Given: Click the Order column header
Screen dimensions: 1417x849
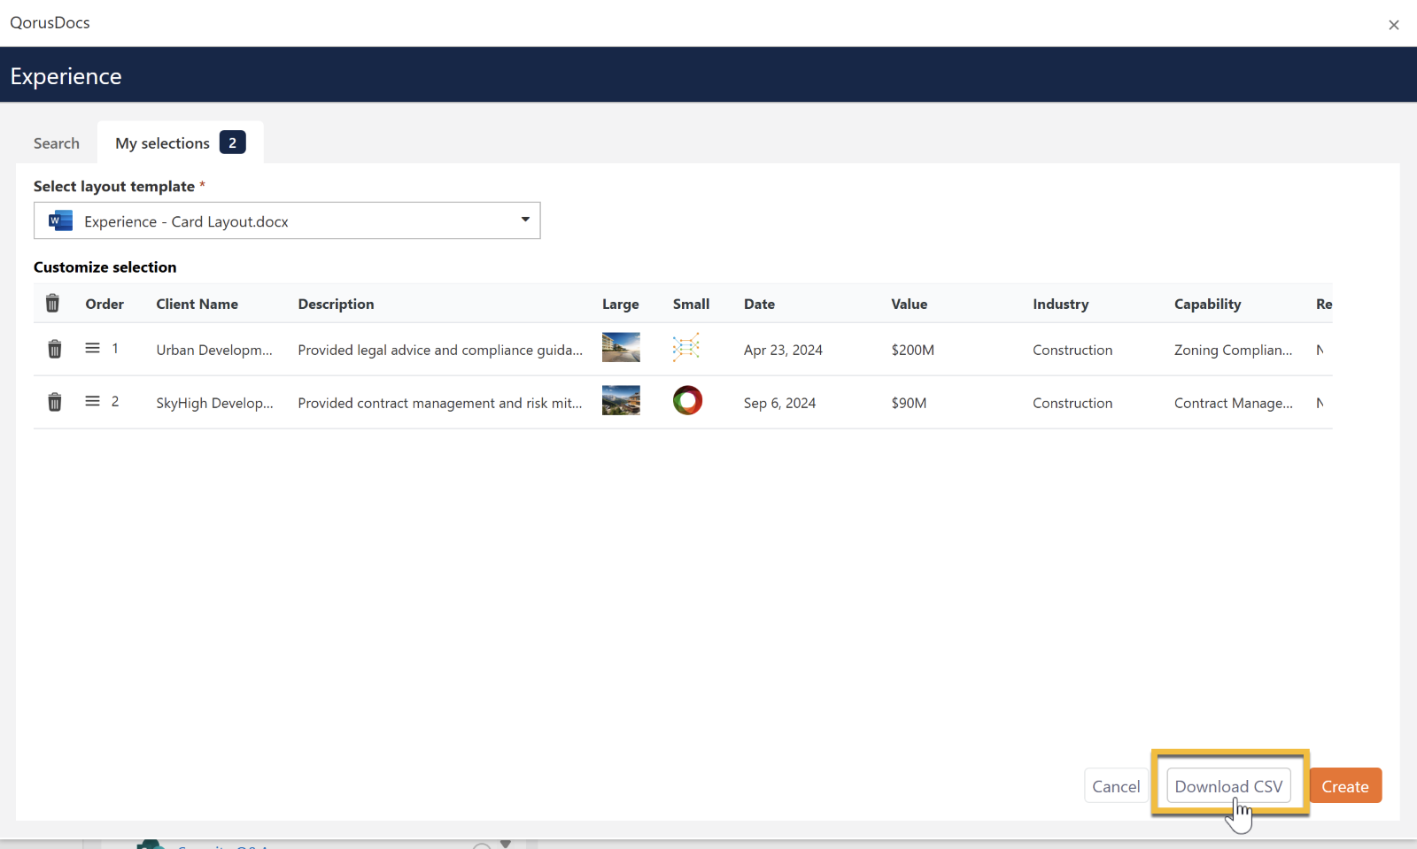Looking at the screenshot, I should coord(105,304).
